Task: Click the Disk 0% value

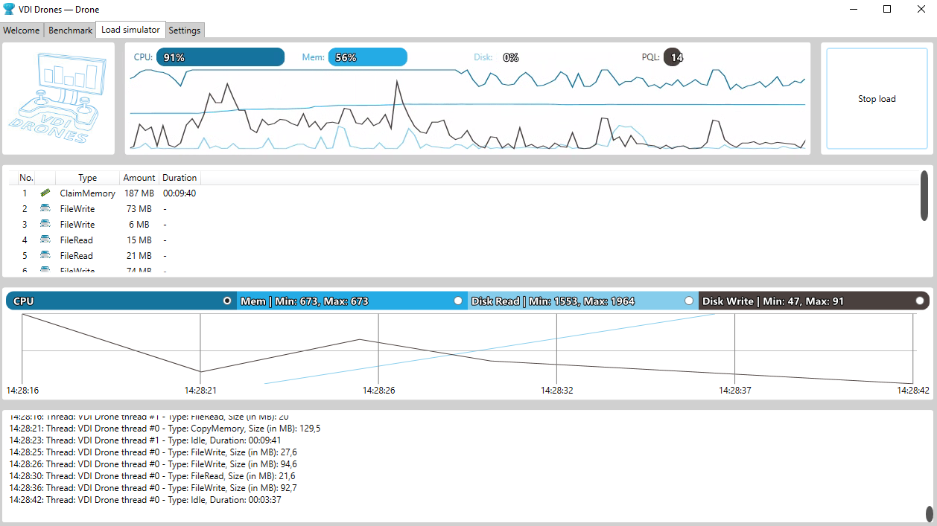Action: click(x=511, y=57)
